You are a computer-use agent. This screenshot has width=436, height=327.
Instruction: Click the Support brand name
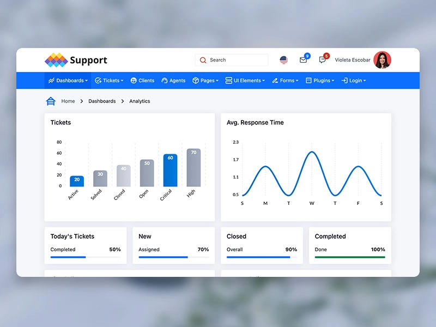(x=88, y=60)
